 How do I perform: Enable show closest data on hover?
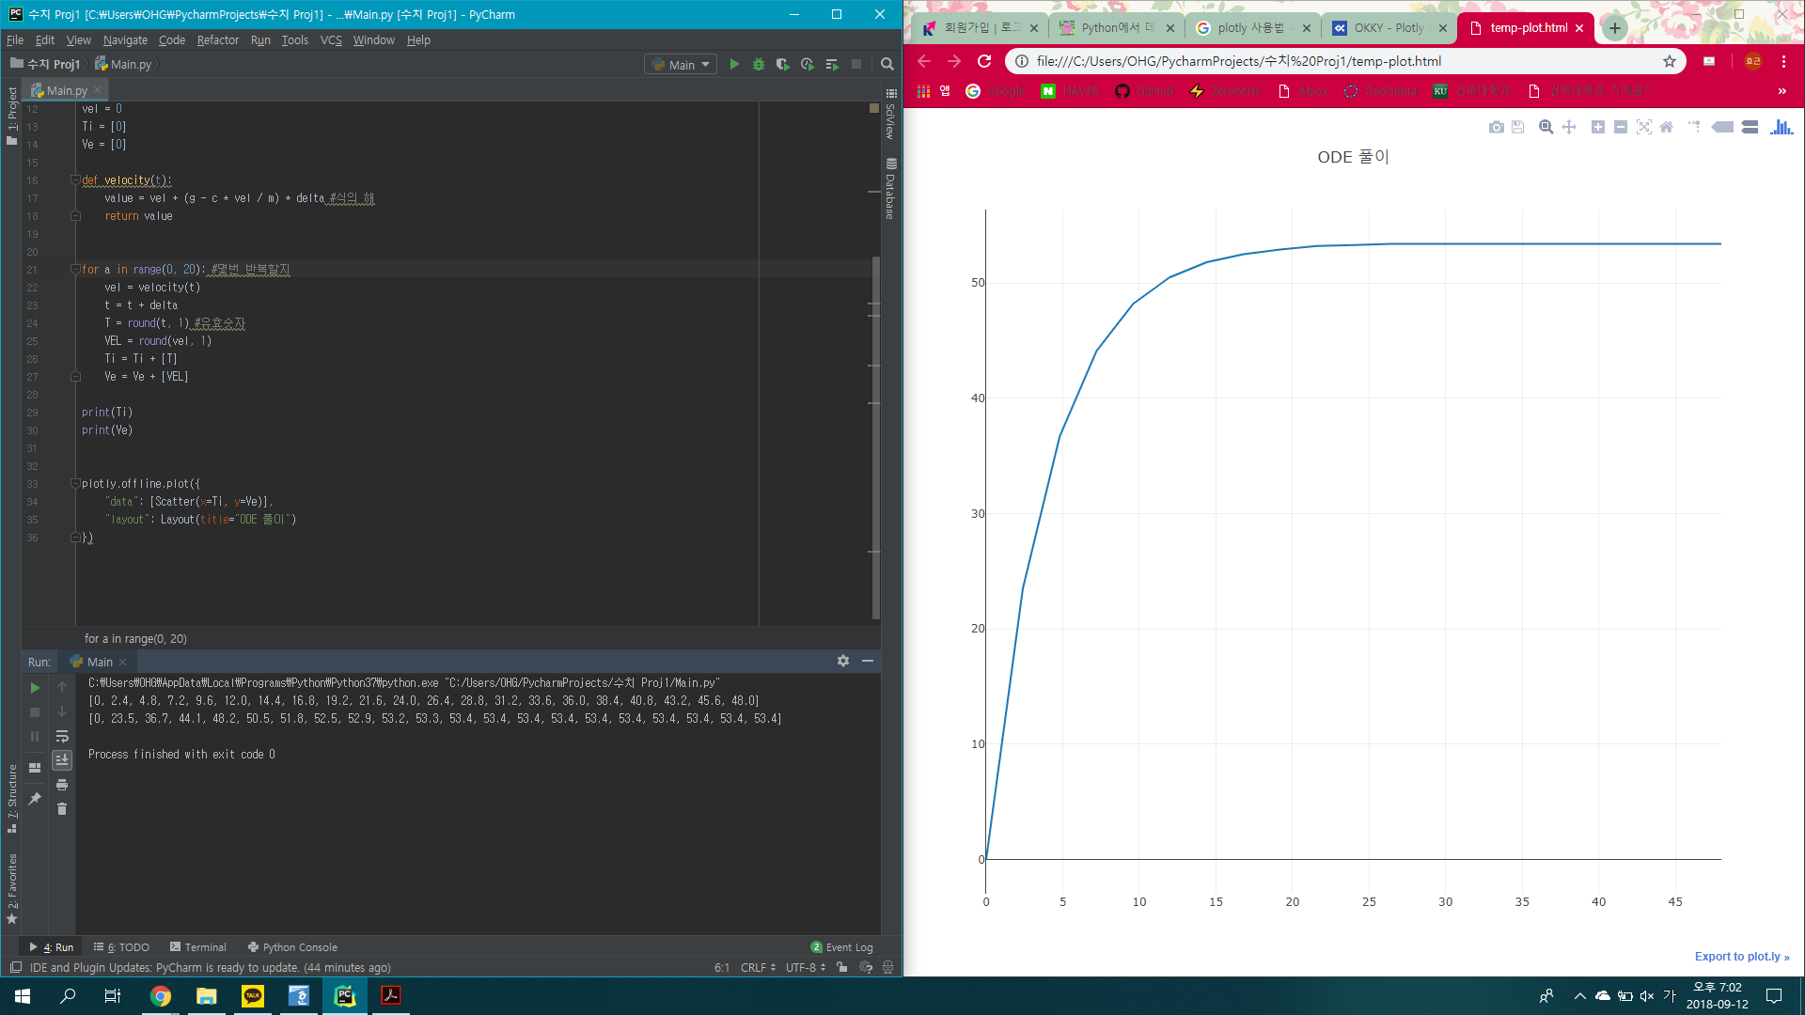point(1722,127)
